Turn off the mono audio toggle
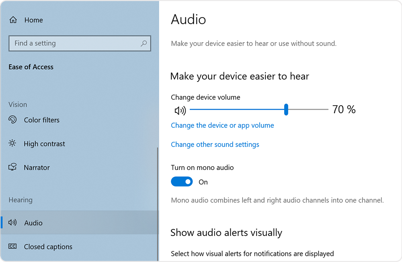The height and width of the screenshot is (262, 402). [182, 182]
